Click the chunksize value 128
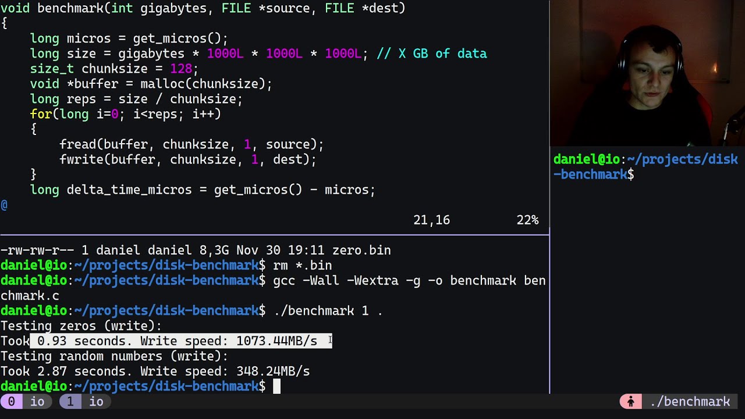 180,69
